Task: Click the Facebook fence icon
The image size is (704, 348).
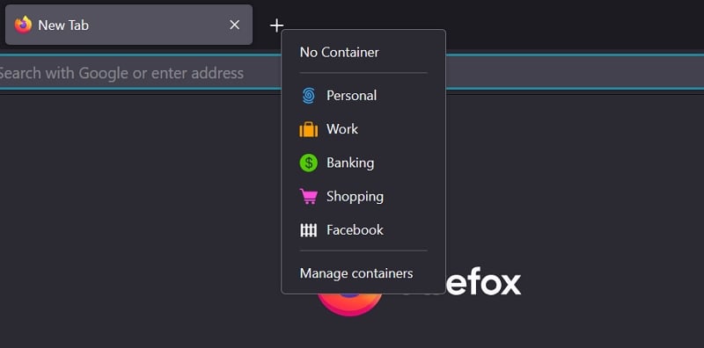Action: click(x=309, y=230)
